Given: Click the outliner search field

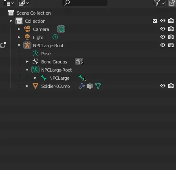Looking at the screenshot, I should (x=84, y=3).
